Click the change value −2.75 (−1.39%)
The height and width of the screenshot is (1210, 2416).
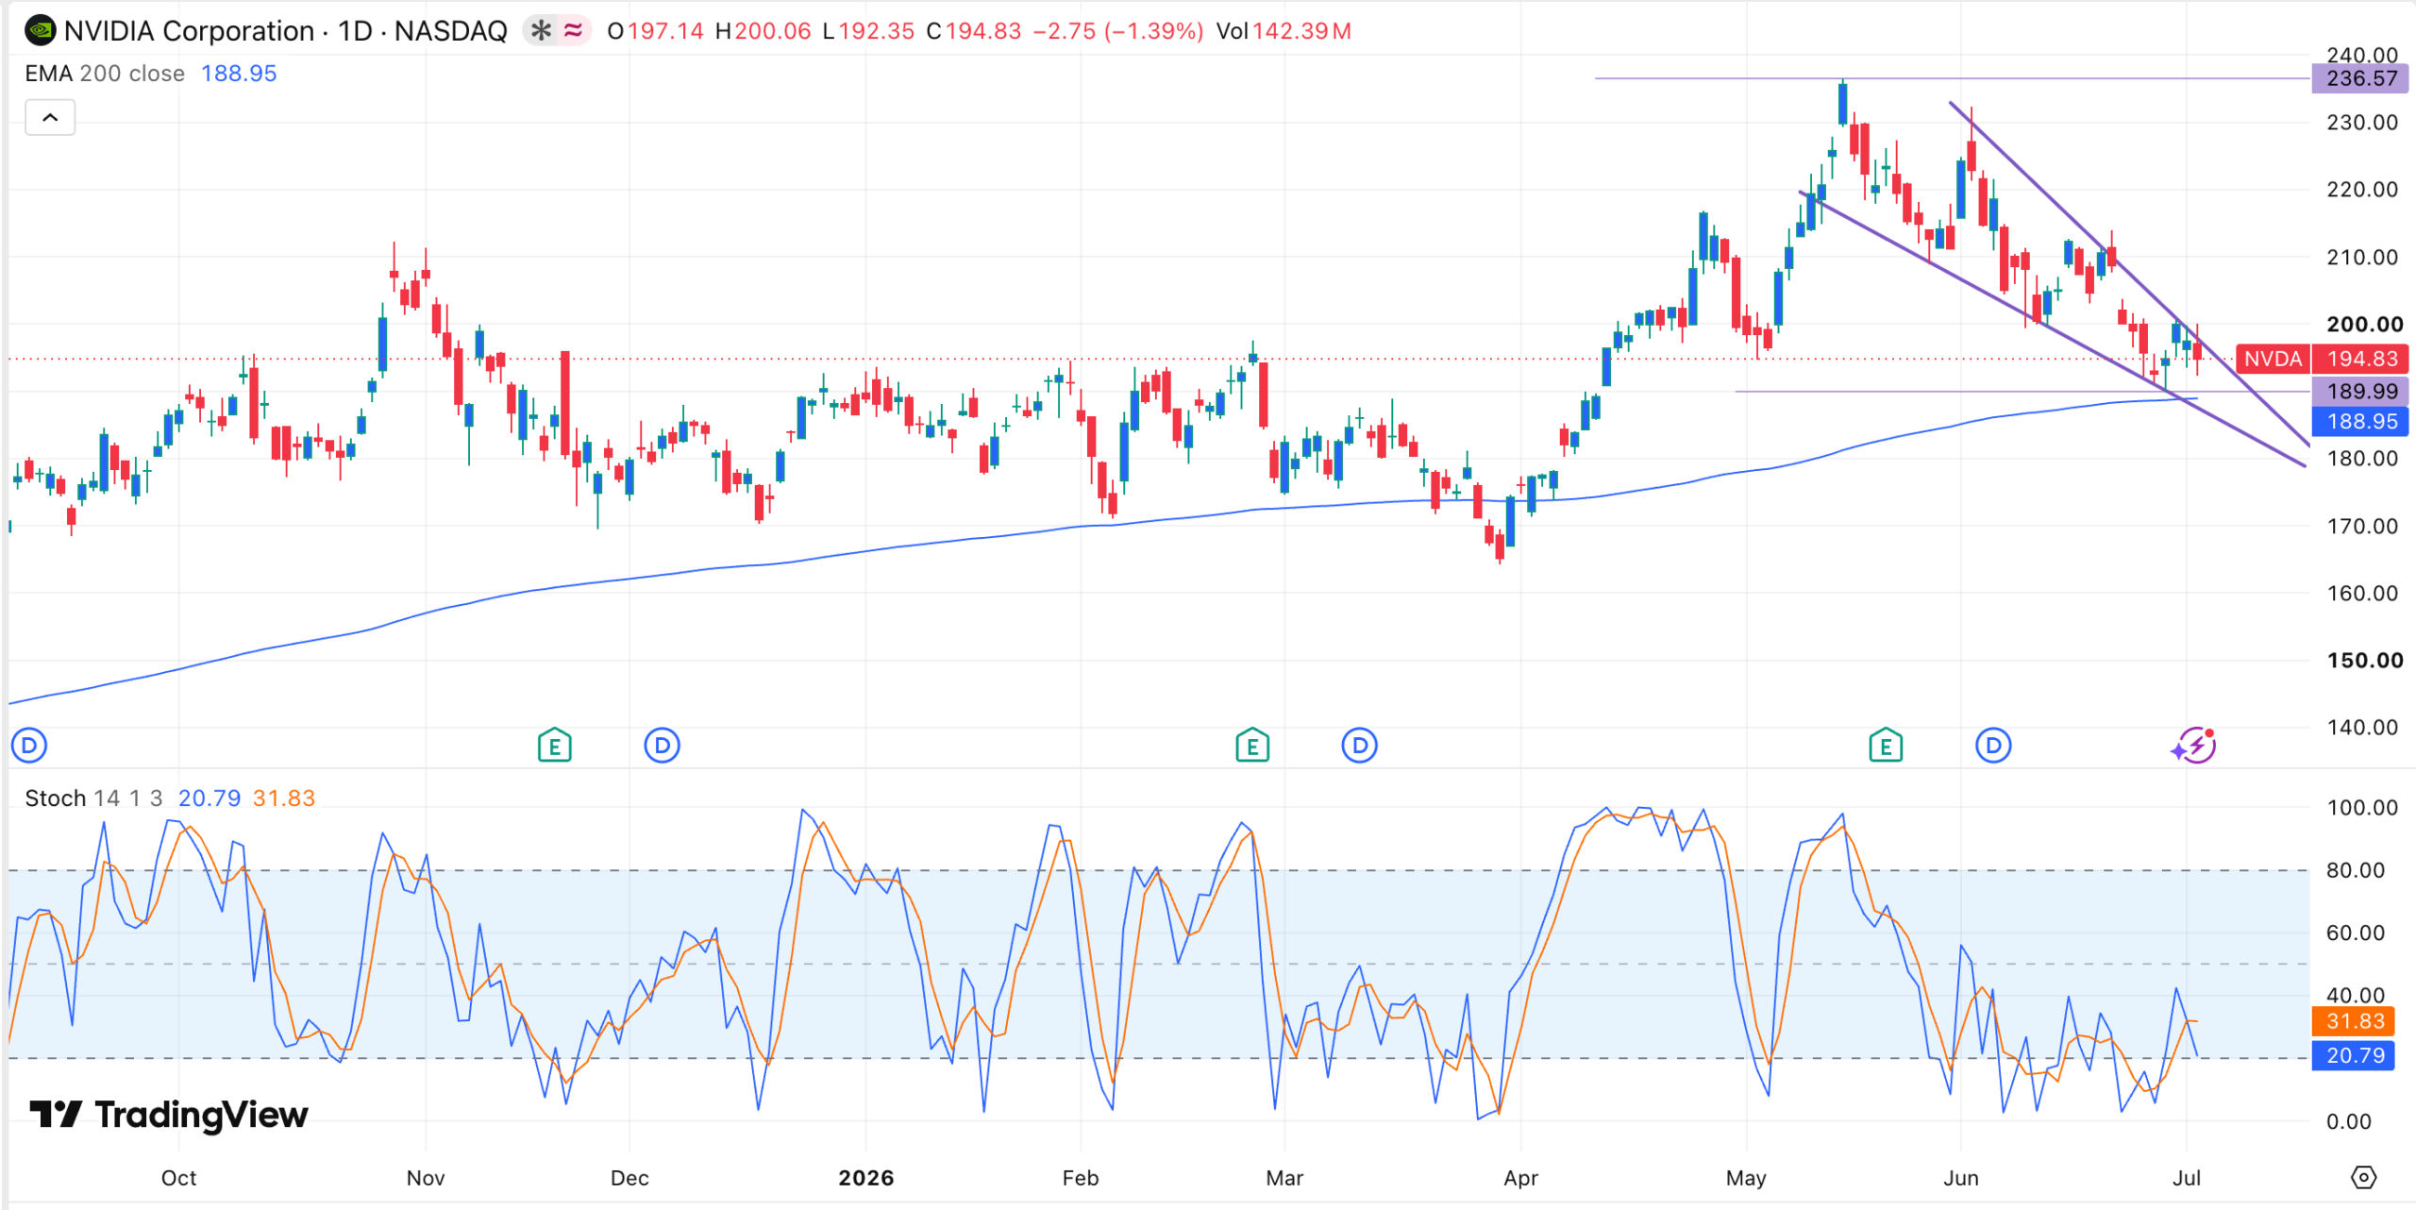pos(1118,31)
